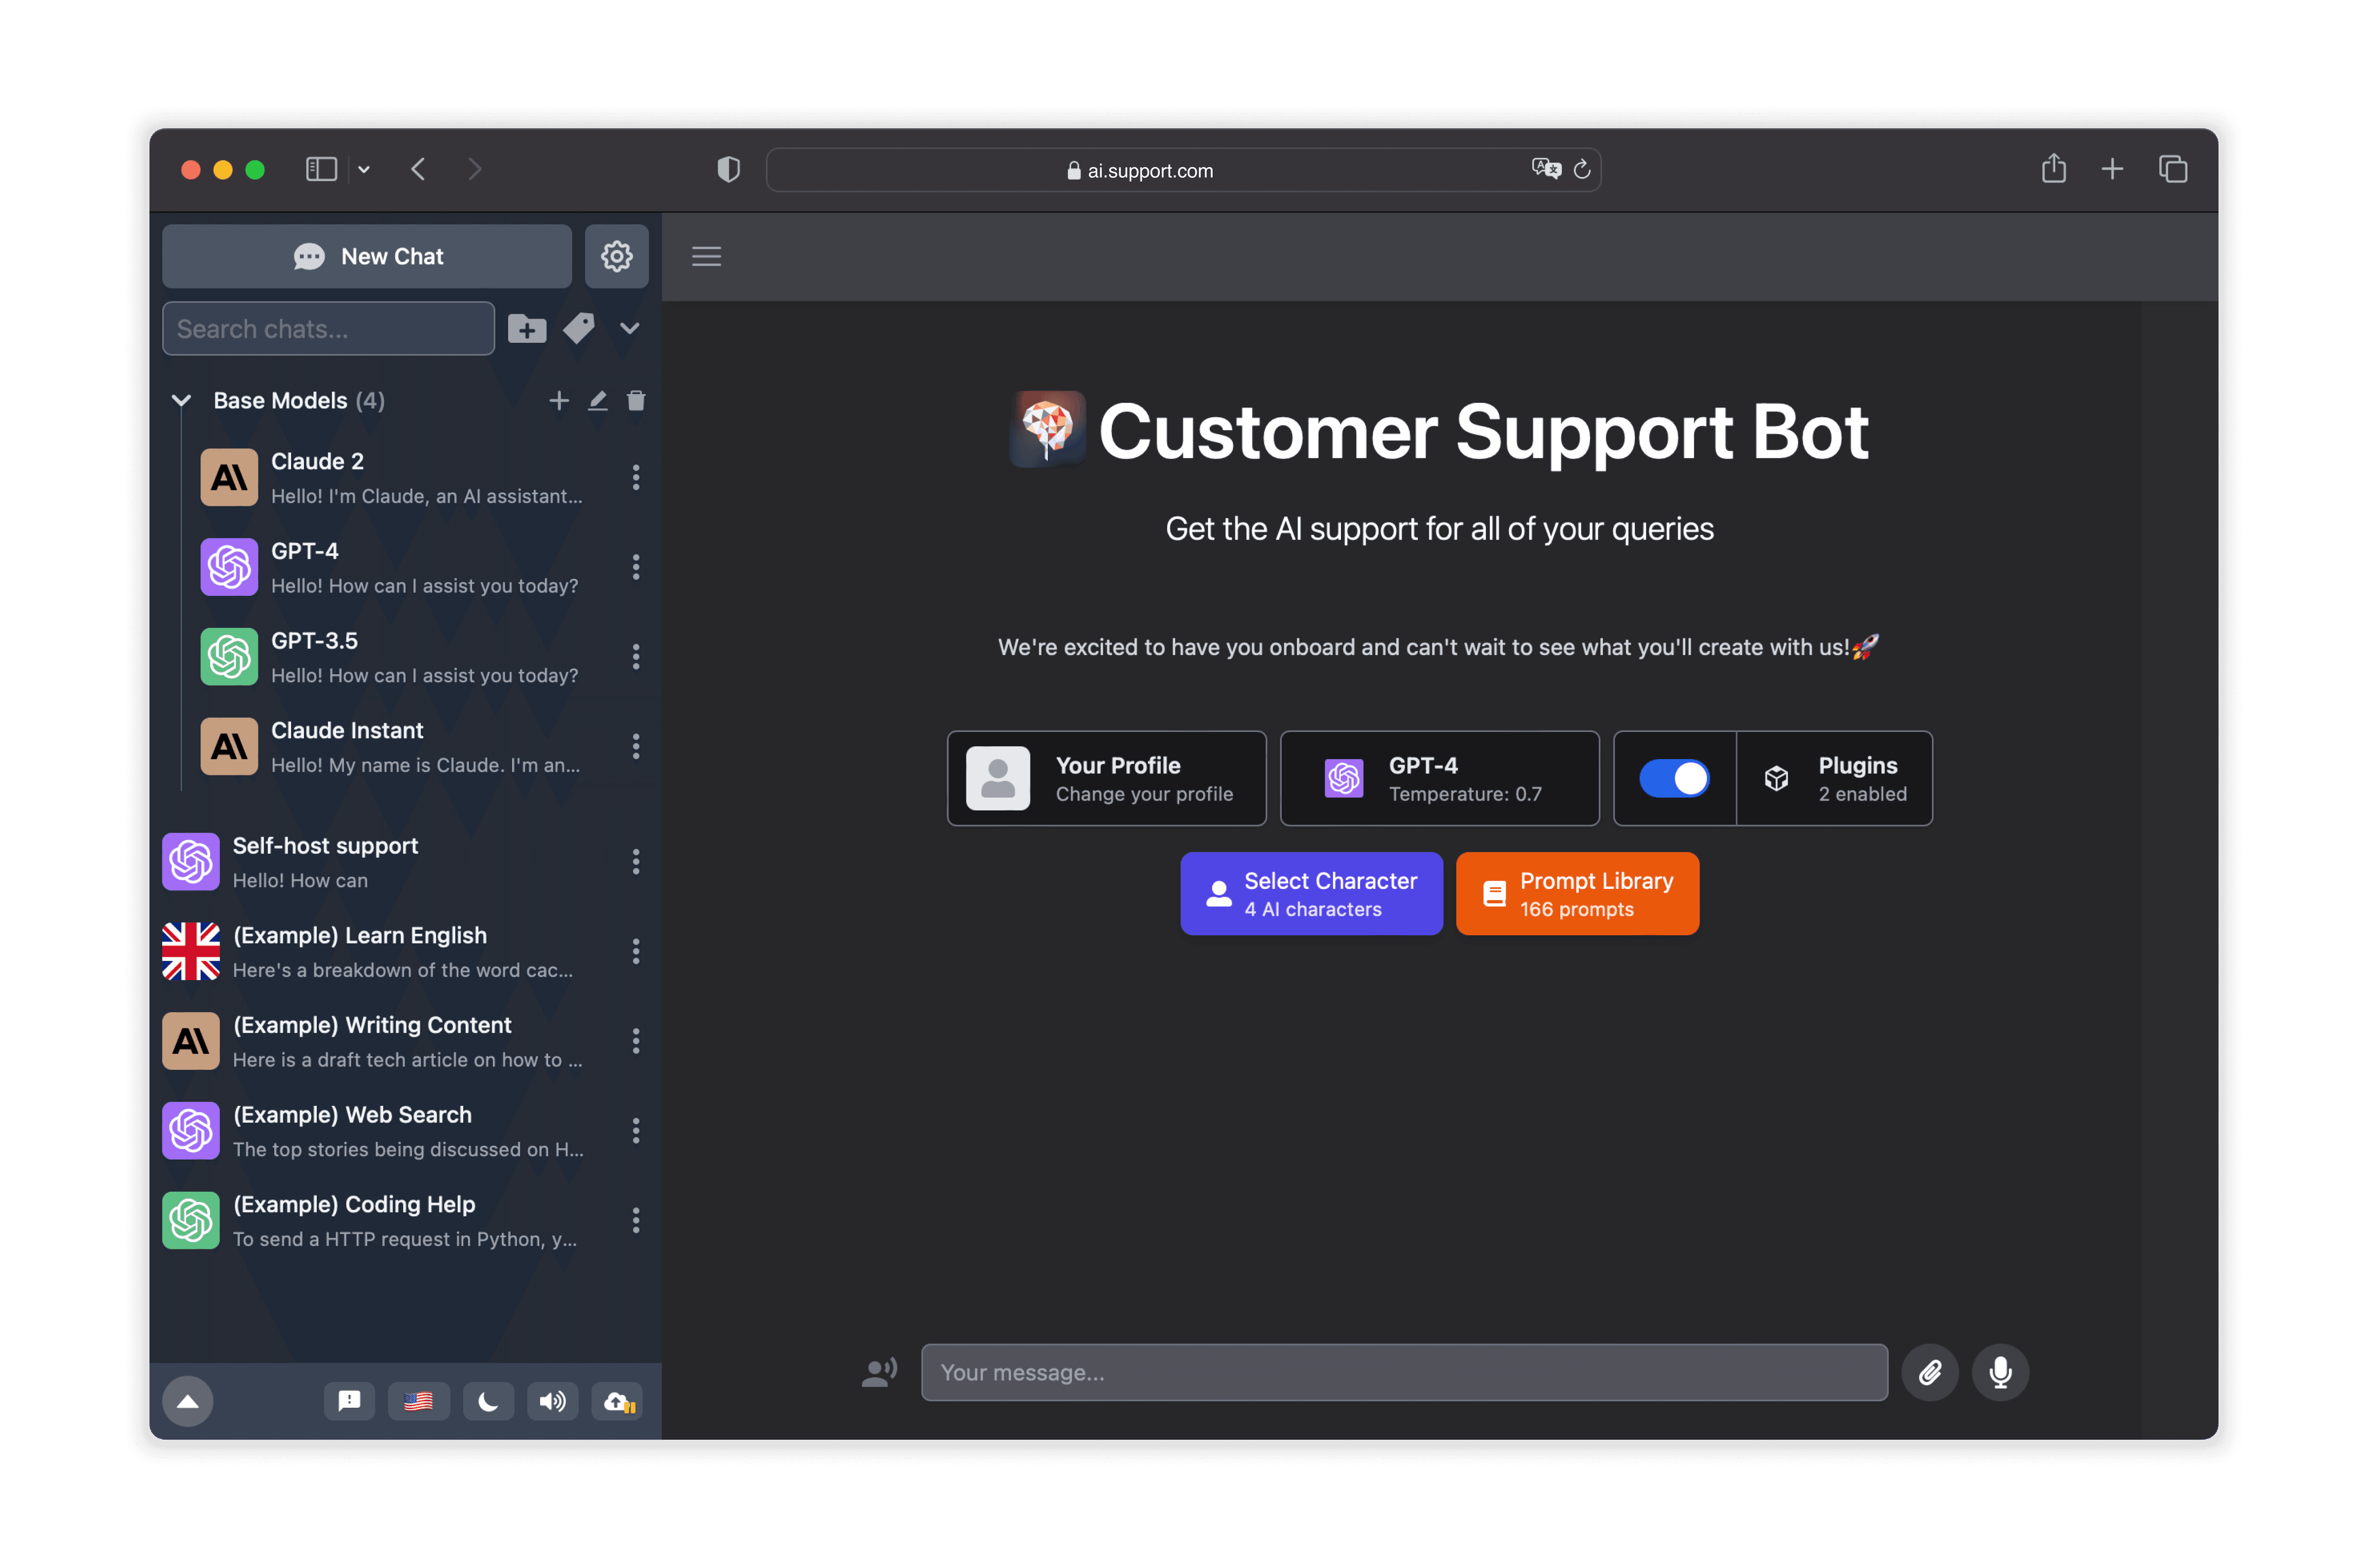Click the cloud sync icon
2368x1568 pixels.
point(618,1401)
